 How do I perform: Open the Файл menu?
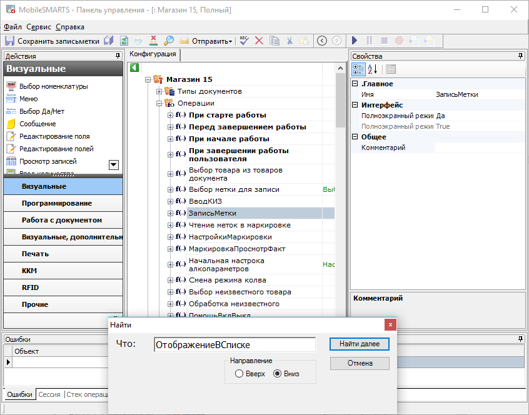tap(13, 27)
